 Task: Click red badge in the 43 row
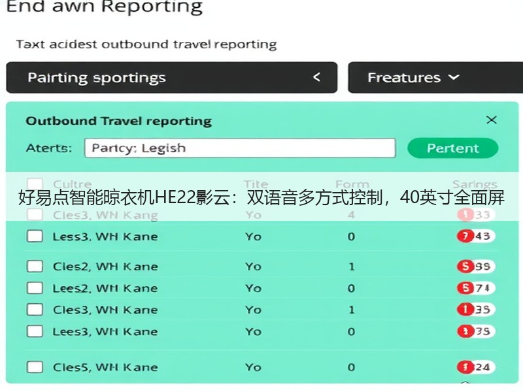[465, 237]
